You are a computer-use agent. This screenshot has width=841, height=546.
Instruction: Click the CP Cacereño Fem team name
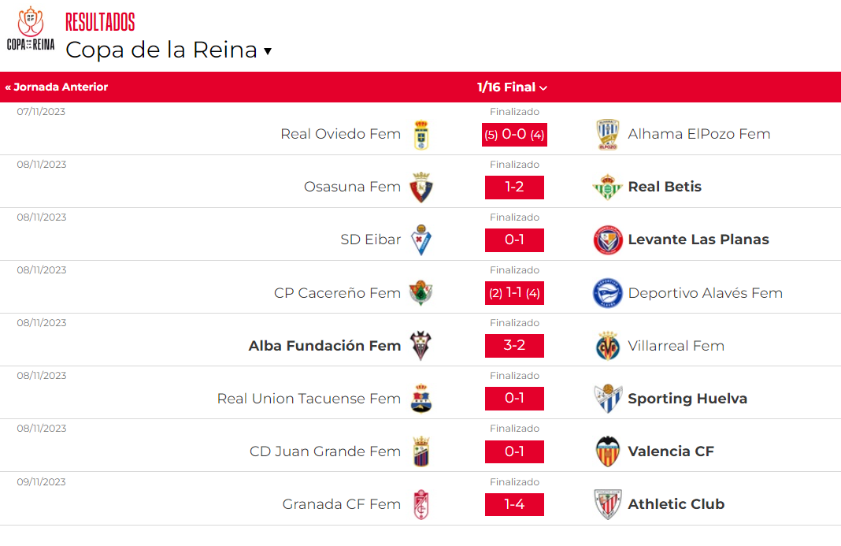click(337, 293)
